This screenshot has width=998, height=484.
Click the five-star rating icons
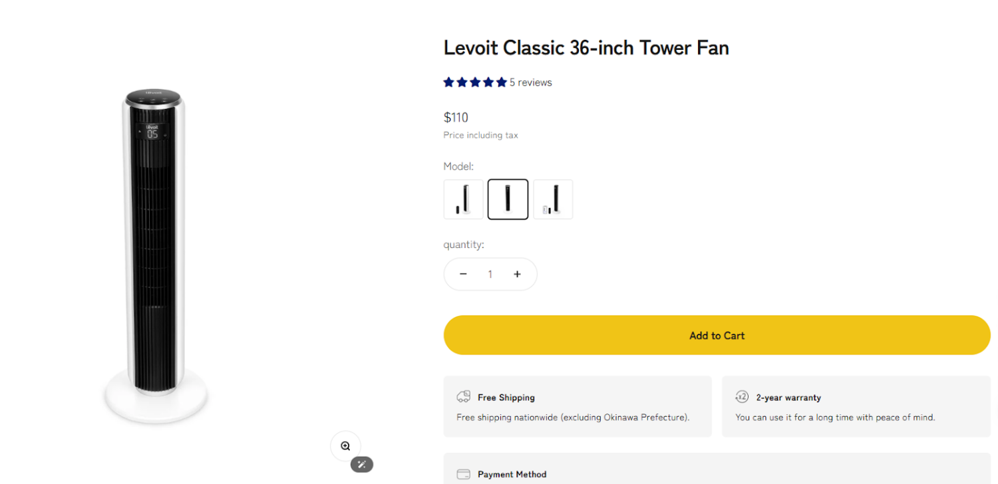coord(475,82)
